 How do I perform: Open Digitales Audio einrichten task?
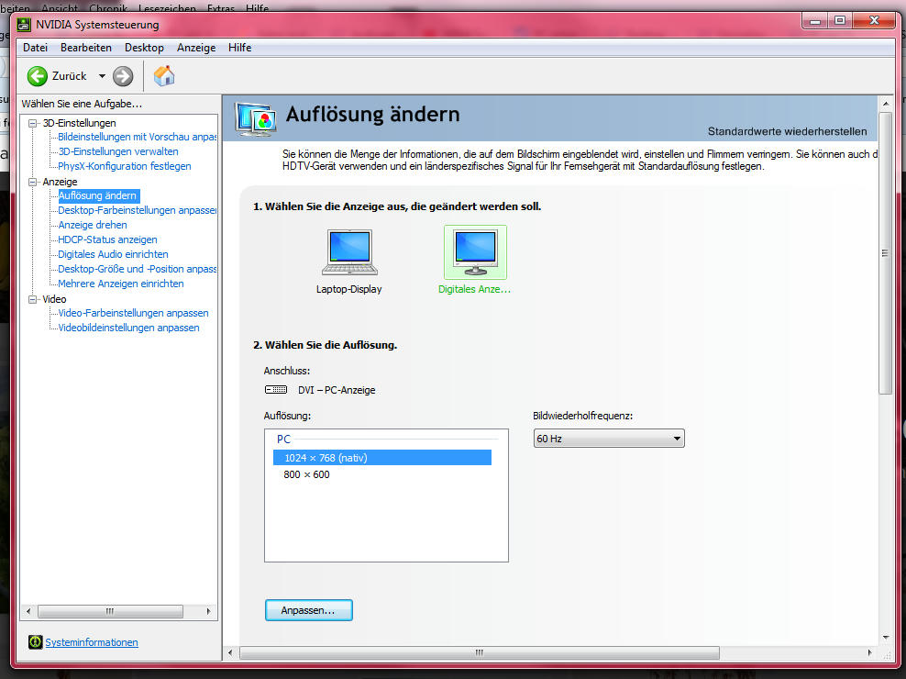coord(114,254)
